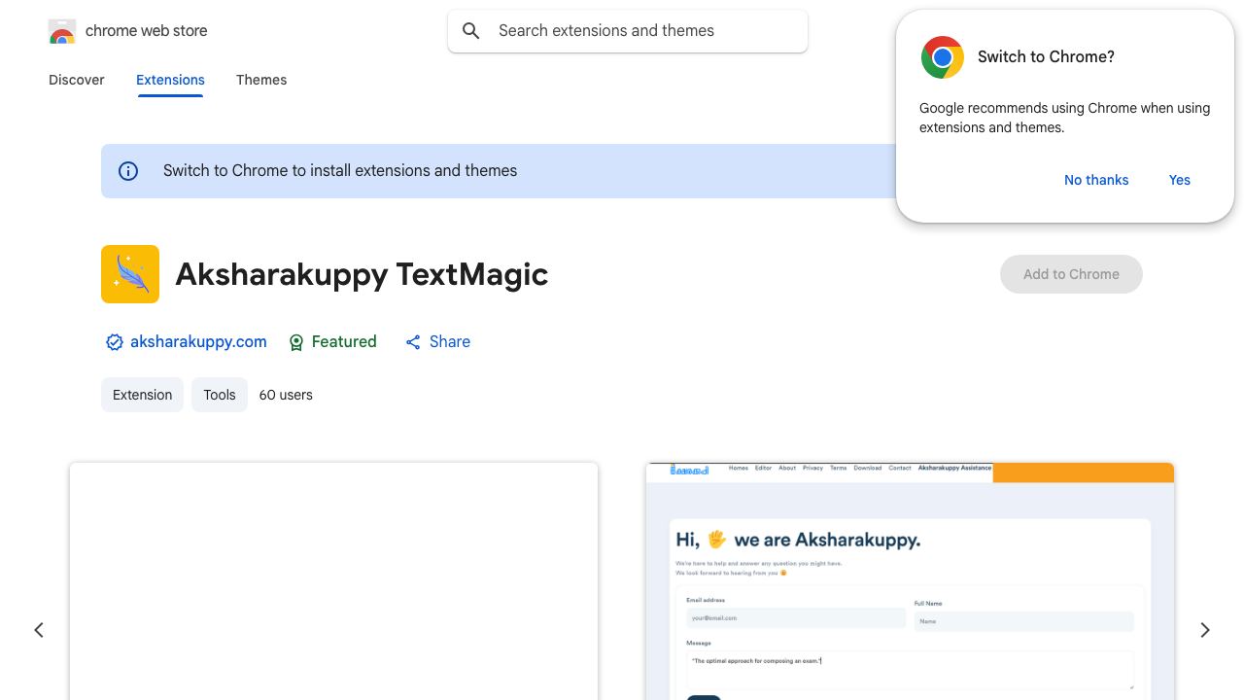This screenshot has height=700, width=1244.
Task: Click the Featured award badge icon
Action: click(x=296, y=342)
